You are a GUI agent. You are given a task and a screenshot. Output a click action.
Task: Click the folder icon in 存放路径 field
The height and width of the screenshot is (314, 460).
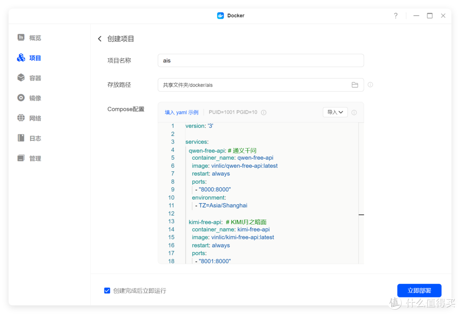click(x=355, y=85)
